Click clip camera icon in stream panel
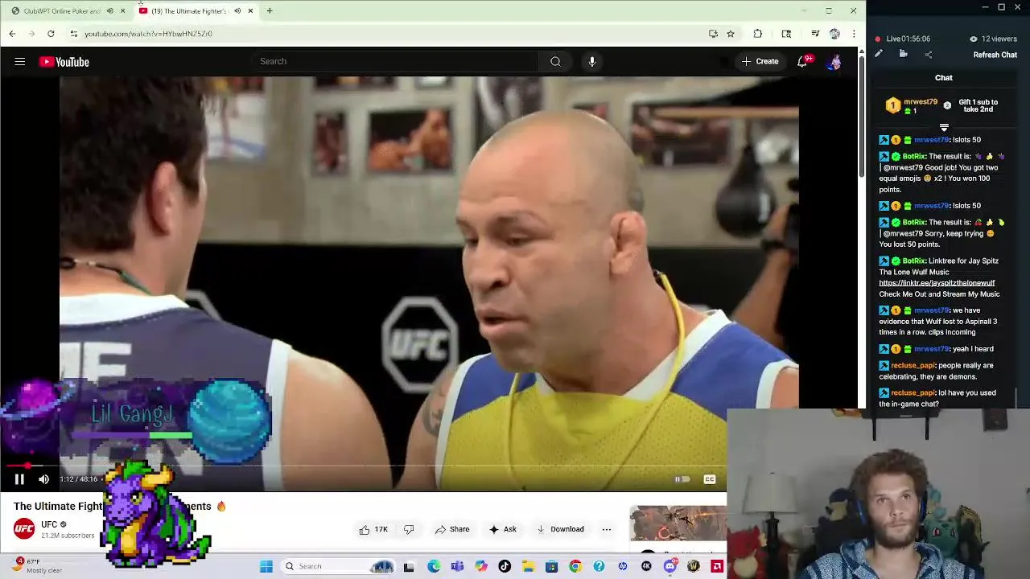The image size is (1030, 579). click(x=904, y=54)
